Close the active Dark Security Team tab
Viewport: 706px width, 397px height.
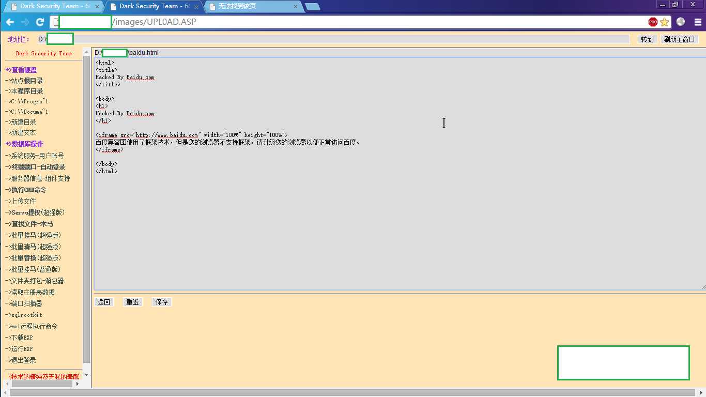click(196, 7)
